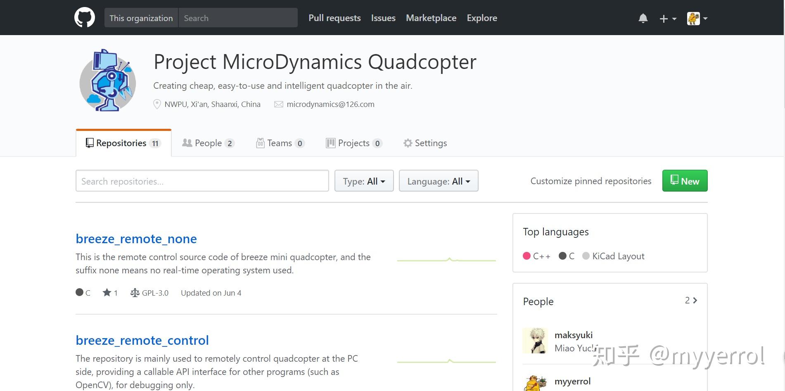785x391 pixels.
Task: Click the mail envelope icon
Action: coord(279,104)
